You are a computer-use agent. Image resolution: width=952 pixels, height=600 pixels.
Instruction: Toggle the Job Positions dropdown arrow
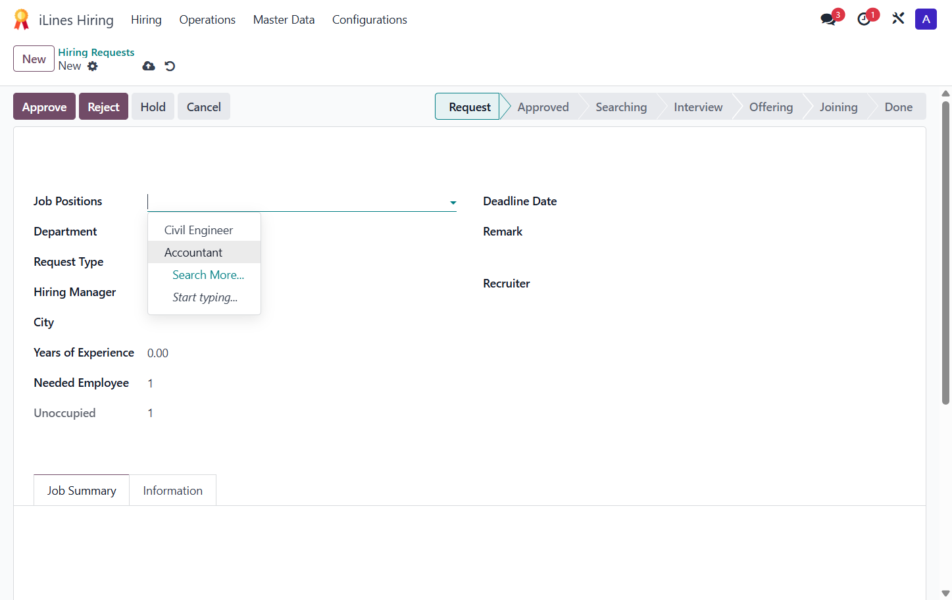453,203
